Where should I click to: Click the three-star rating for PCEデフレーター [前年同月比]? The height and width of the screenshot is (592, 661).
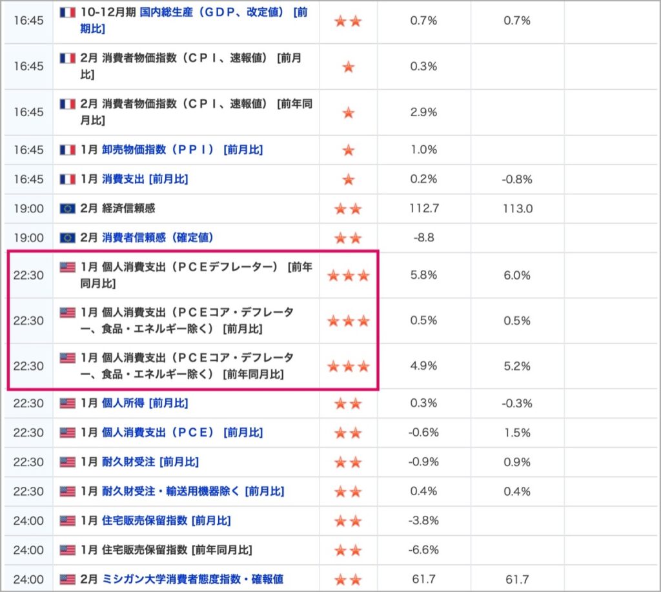(348, 276)
